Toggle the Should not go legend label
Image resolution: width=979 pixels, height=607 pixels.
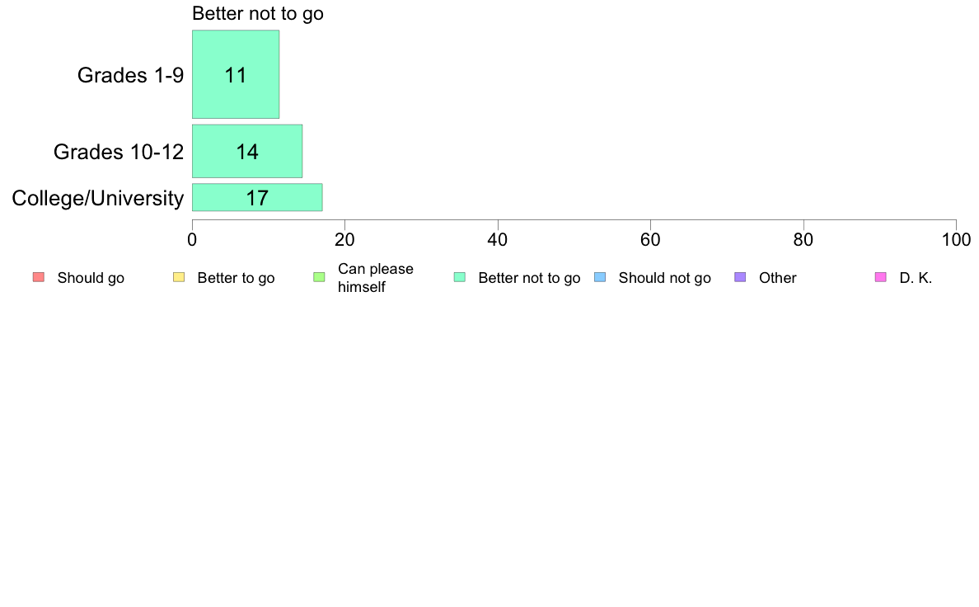point(664,278)
